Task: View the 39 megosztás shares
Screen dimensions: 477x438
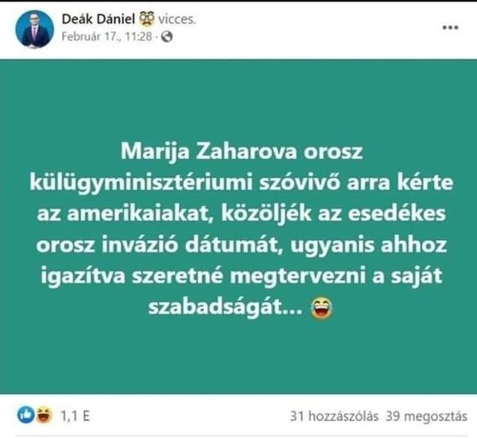Action: coord(426,416)
